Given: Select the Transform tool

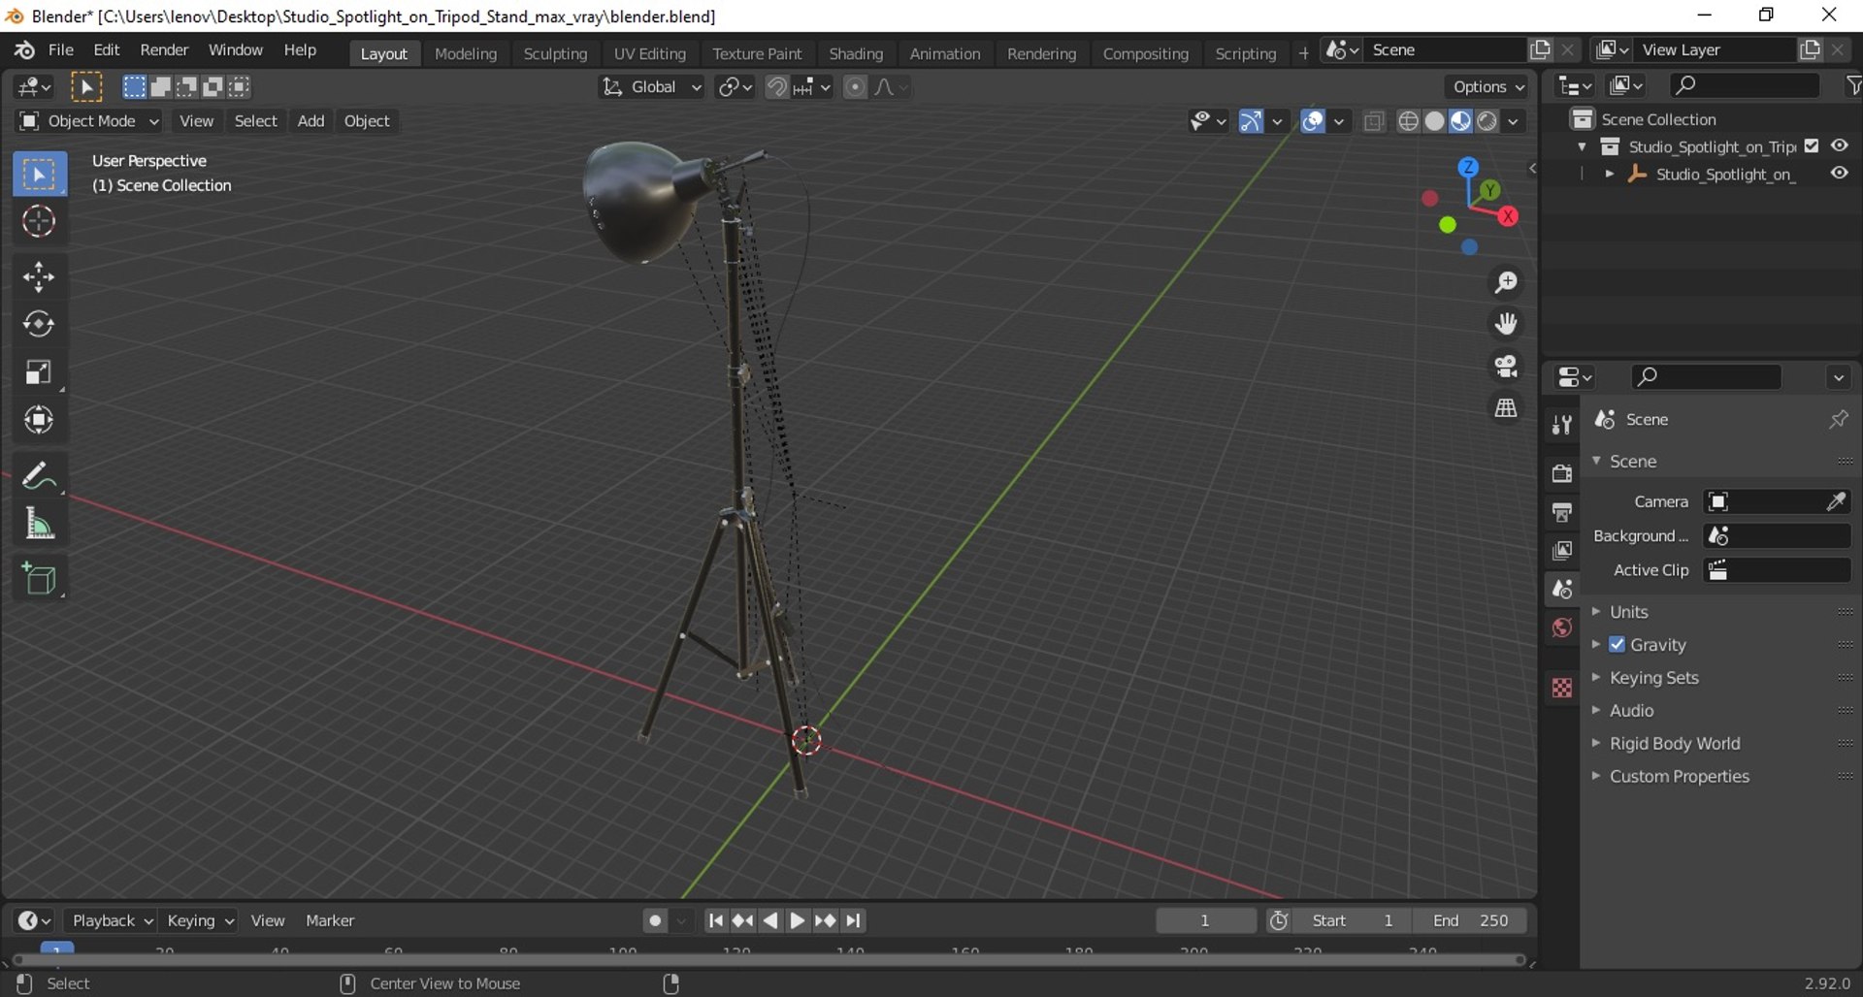Looking at the screenshot, I should pos(39,420).
